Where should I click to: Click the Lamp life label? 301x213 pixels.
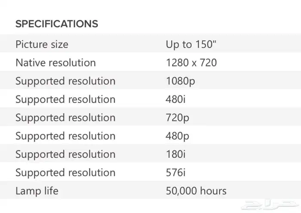37,191
